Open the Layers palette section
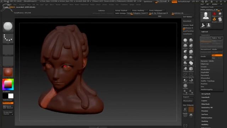The image size is (227, 128). [x=204, y=101]
